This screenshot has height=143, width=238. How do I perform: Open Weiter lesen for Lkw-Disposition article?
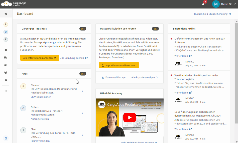(x=183, y=92)
